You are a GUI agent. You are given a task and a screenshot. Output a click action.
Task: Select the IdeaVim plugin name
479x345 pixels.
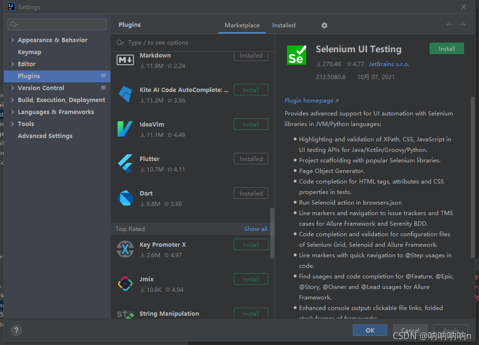152,125
